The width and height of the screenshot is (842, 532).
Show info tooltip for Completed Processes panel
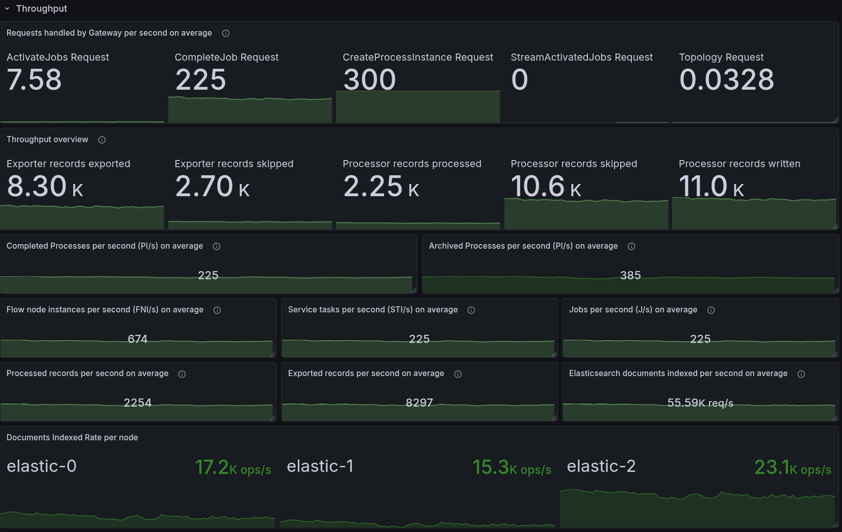[217, 247]
